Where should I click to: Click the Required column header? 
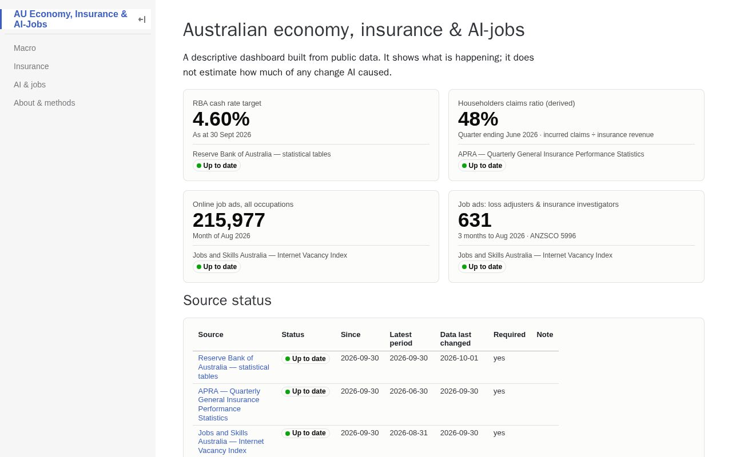[510, 335]
